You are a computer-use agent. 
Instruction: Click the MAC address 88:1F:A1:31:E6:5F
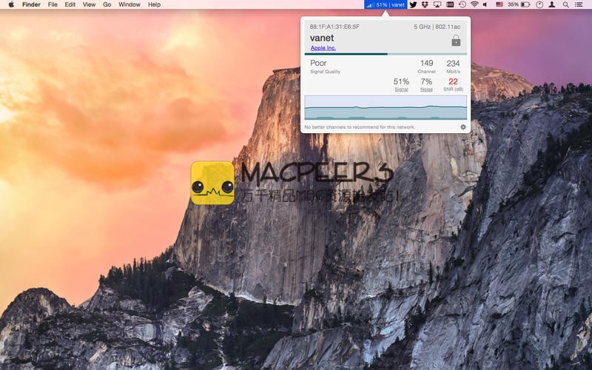[334, 27]
